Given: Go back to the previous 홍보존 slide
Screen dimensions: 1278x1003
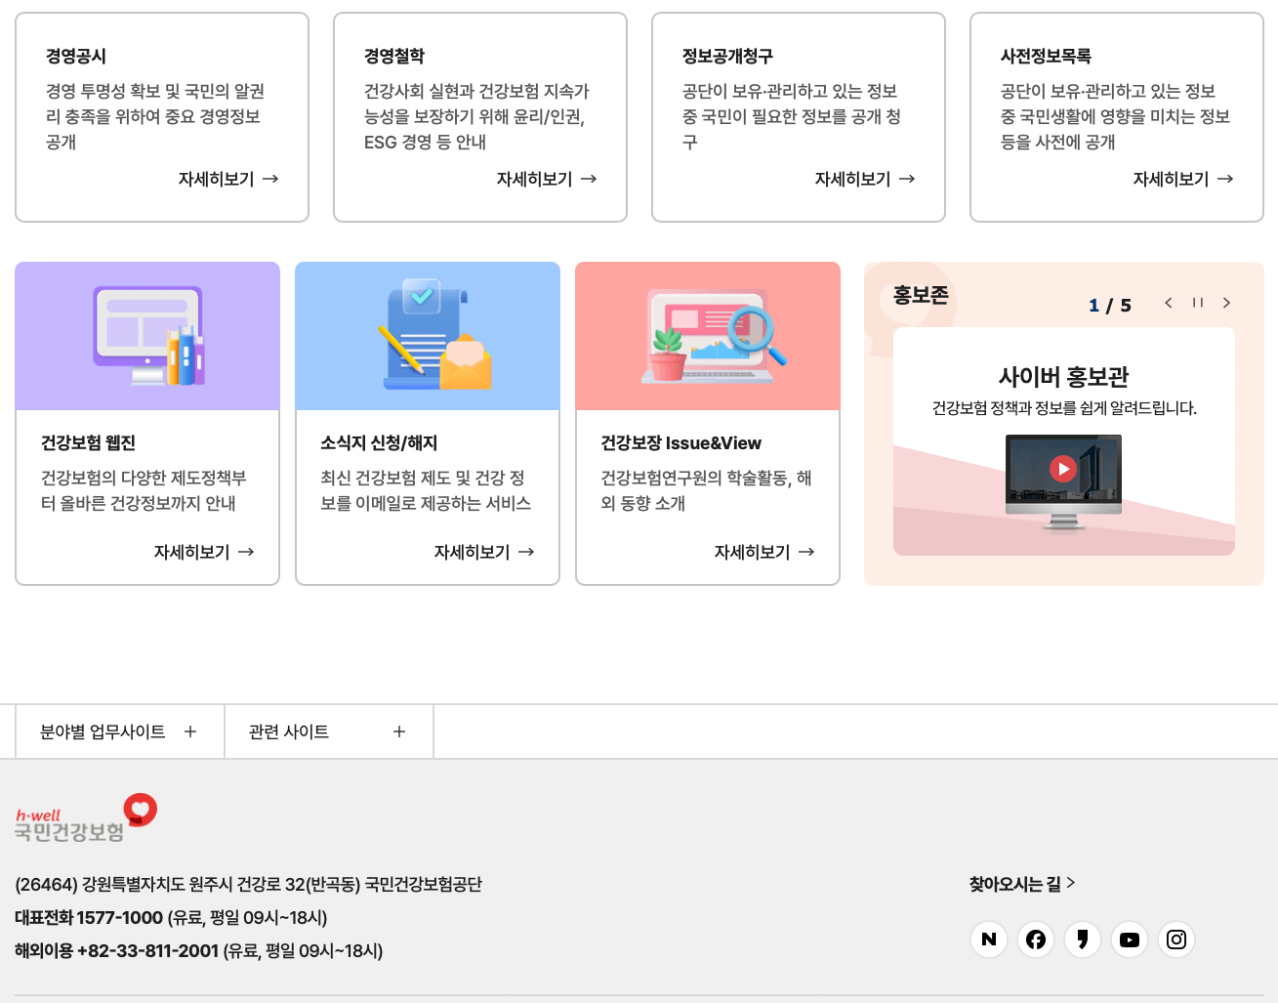Looking at the screenshot, I should pos(1169,303).
